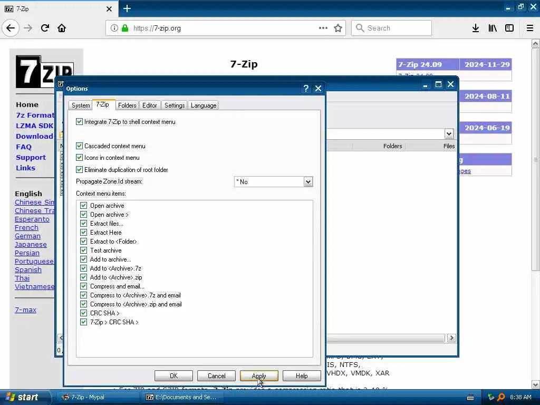Go back with the browser back arrow
Viewport: 540px width, 405px height.
point(11,28)
